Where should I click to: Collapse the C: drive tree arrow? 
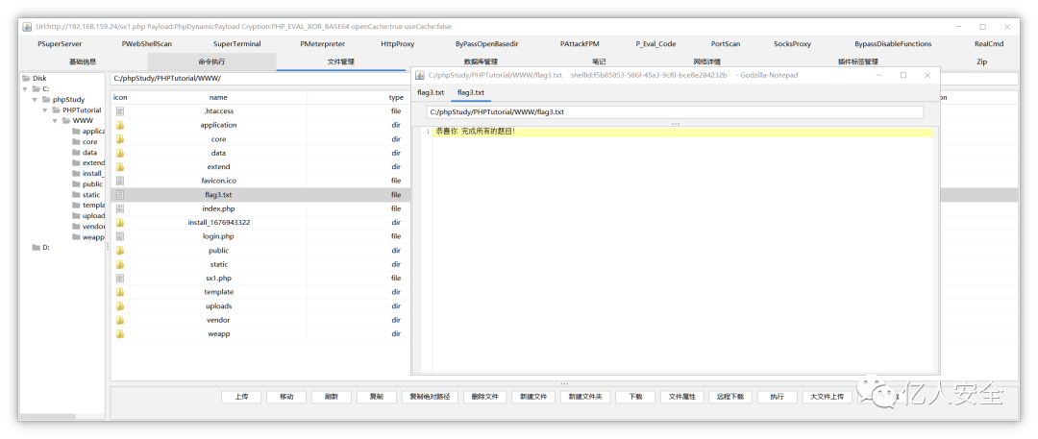point(25,88)
